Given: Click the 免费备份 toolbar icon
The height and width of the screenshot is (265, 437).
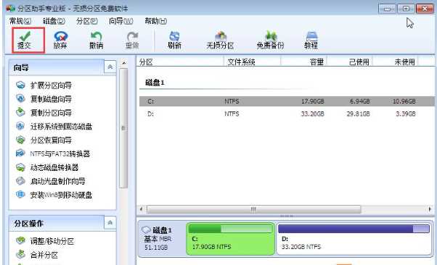Looking at the screenshot, I should pos(271,36).
